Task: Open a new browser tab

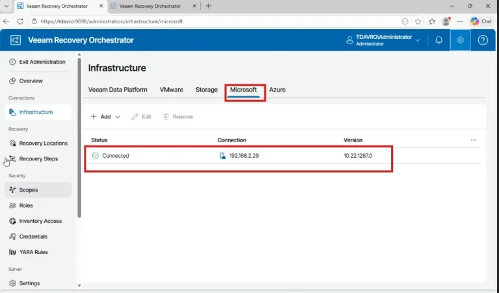Action: tap(208, 6)
